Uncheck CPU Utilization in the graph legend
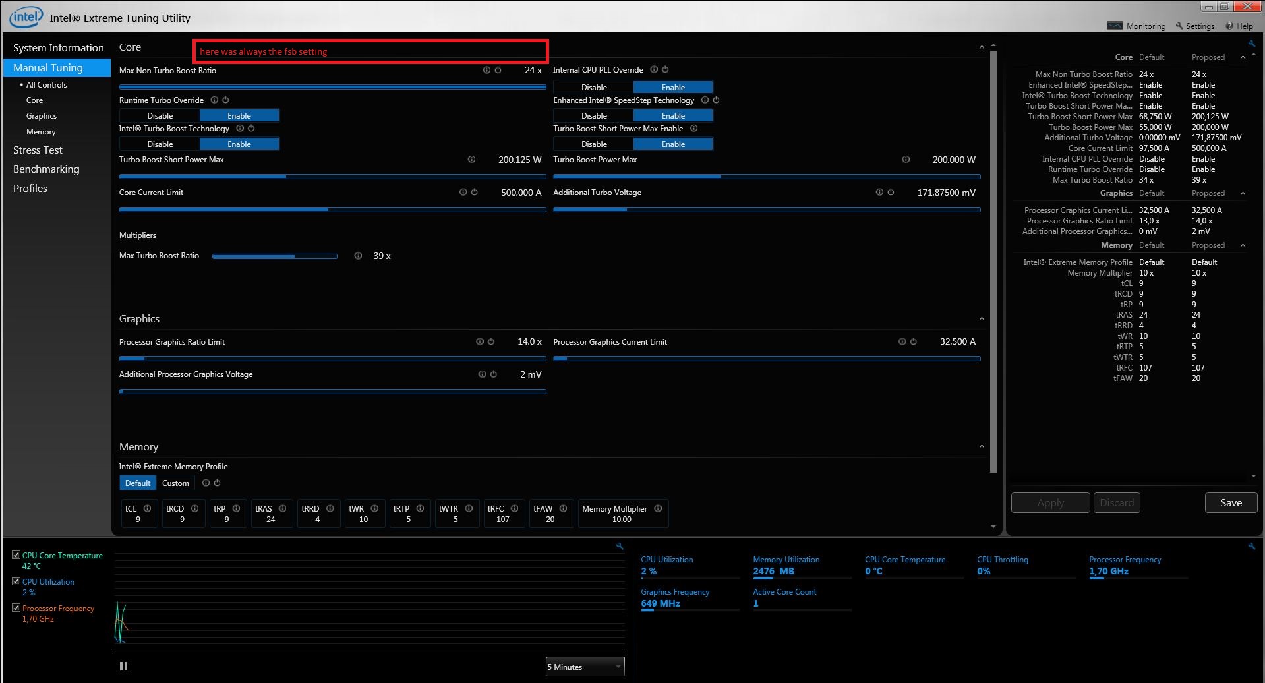The width and height of the screenshot is (1265, 683). pyautogui.click(x=16, y=581)
